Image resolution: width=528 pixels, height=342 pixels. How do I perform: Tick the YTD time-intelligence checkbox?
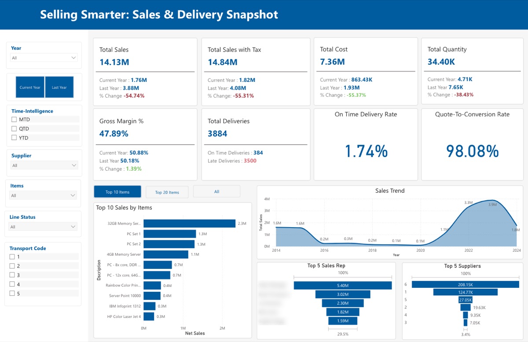14,138
